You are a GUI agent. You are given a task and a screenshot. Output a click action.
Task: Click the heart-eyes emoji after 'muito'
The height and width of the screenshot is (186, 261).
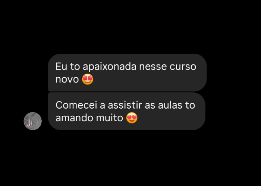132,118
